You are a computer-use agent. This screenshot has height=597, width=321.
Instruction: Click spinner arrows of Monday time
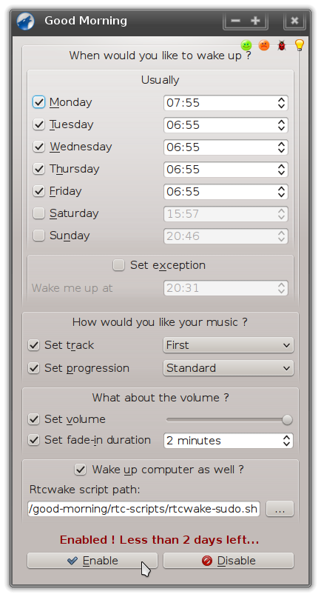tap(282, 103)
